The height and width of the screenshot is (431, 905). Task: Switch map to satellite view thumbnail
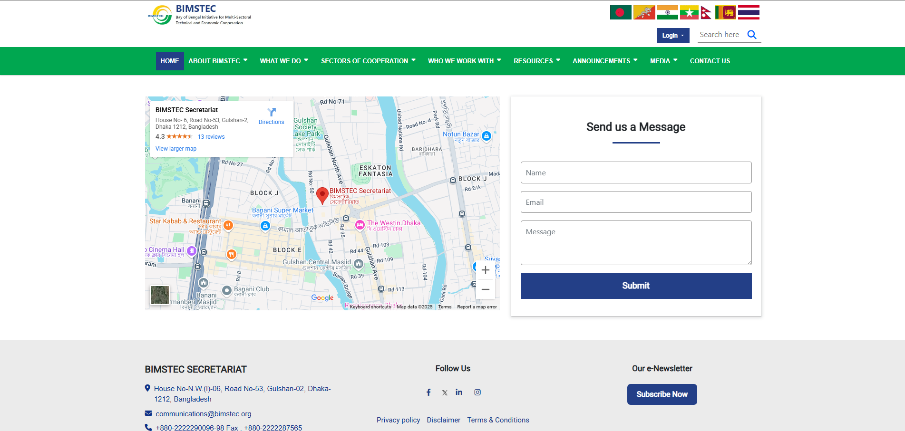tap(160, 295)
